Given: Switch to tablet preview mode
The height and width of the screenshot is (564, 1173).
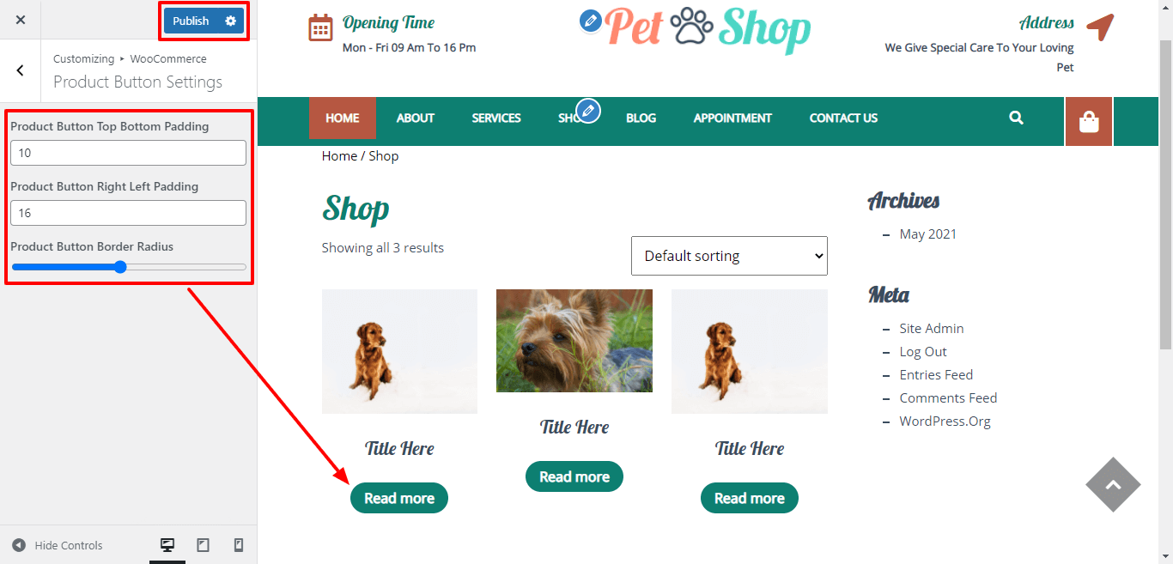Looking at the screenshot, I should pyautogui.click(x=204, y=545).
